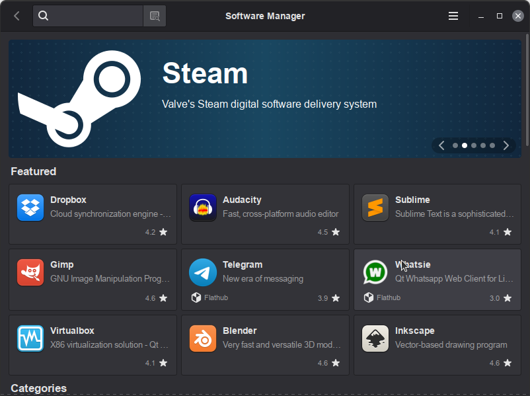
Task: Maximize the Software Manager window
Action: click(500, 16)
